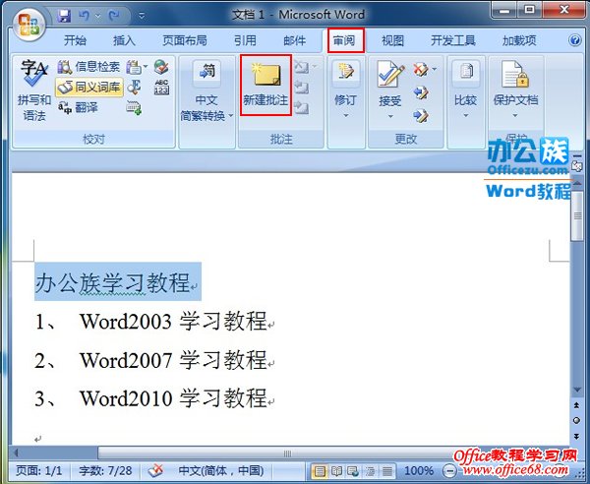Image resolution: width=590 pixels, height=484 pixels.
Task: Click the 页面: 1/1 status indicator
Action: click(x=38, y=470)
